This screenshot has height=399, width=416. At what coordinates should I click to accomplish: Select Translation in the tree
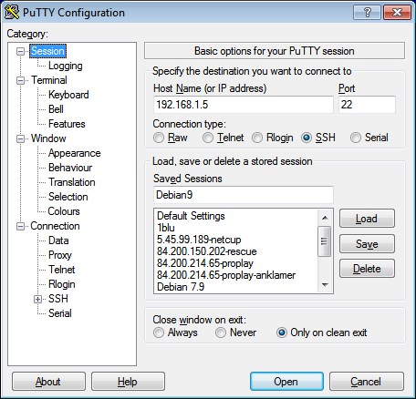(72, 182)
